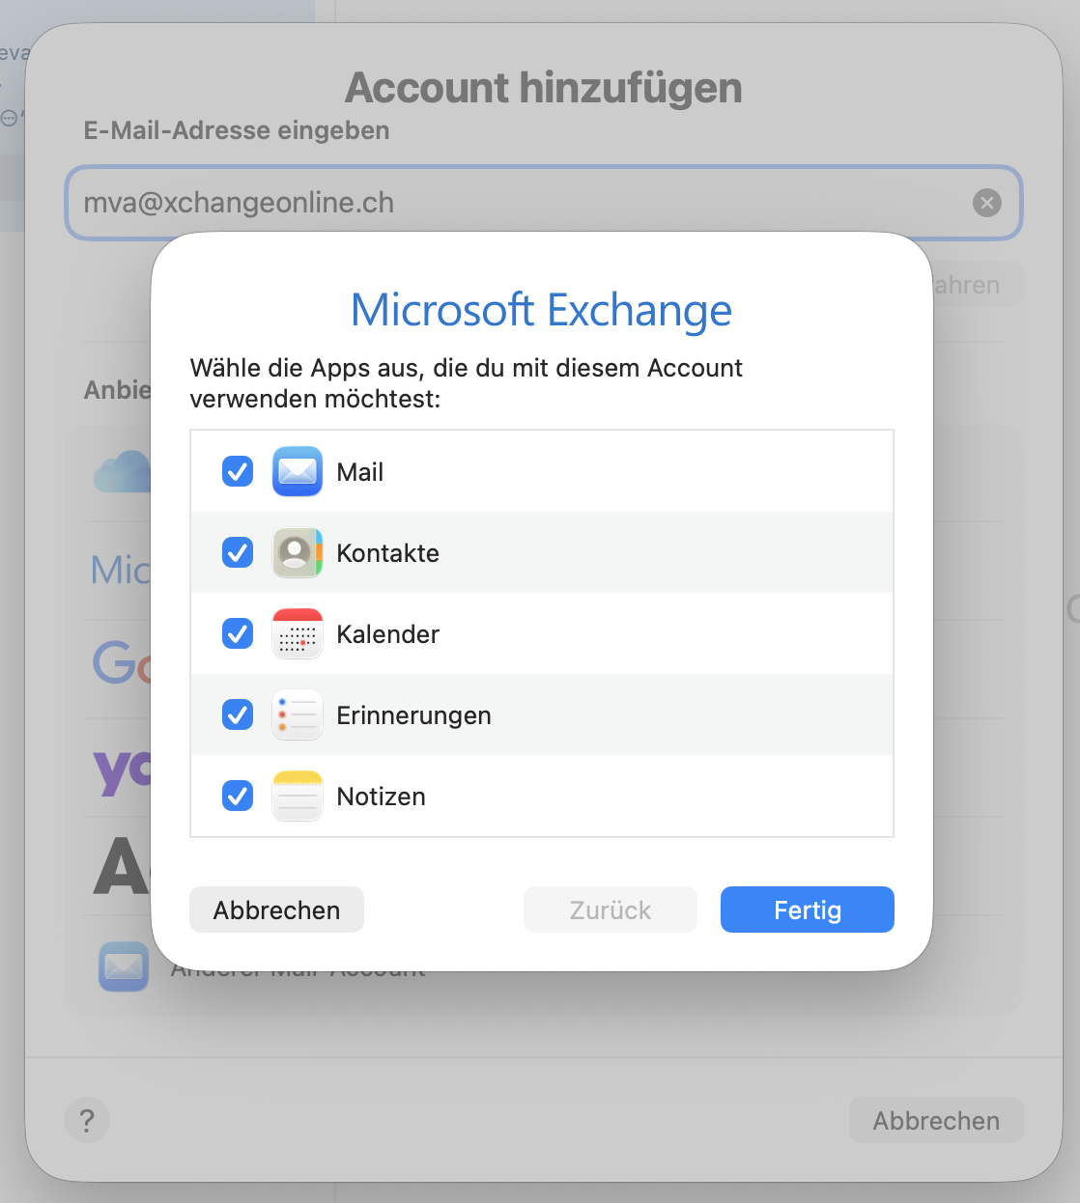Disable the Kontakte checkbox
This screenshot has height=1203, width=1080.
click(238, 552)
